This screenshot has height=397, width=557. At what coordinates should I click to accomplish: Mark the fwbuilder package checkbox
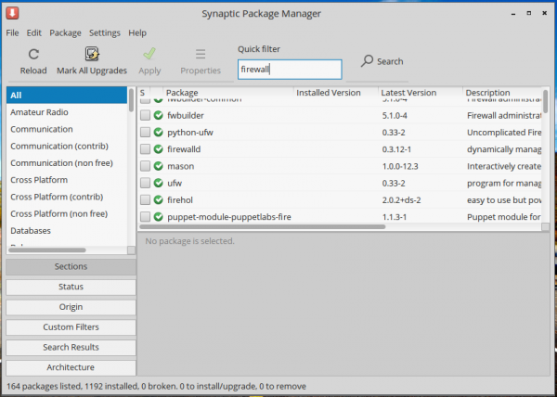click(x=145, y=115)
